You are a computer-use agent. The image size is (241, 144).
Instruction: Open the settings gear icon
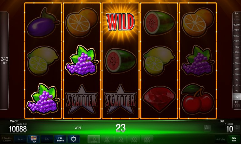click(74, 139)
